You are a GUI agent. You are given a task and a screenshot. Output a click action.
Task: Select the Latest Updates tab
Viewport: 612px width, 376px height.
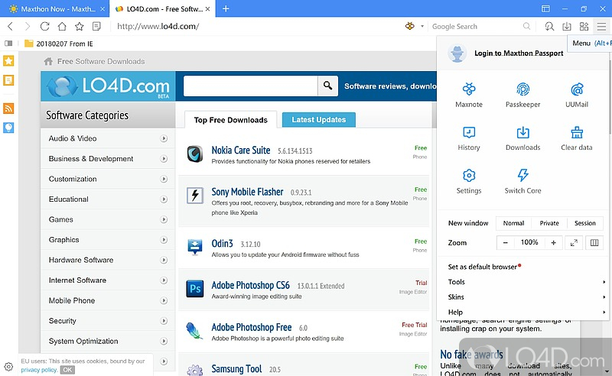tap(318, 120)
